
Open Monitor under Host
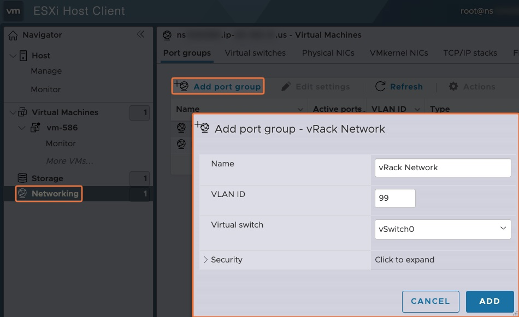(x=46, y=89)
